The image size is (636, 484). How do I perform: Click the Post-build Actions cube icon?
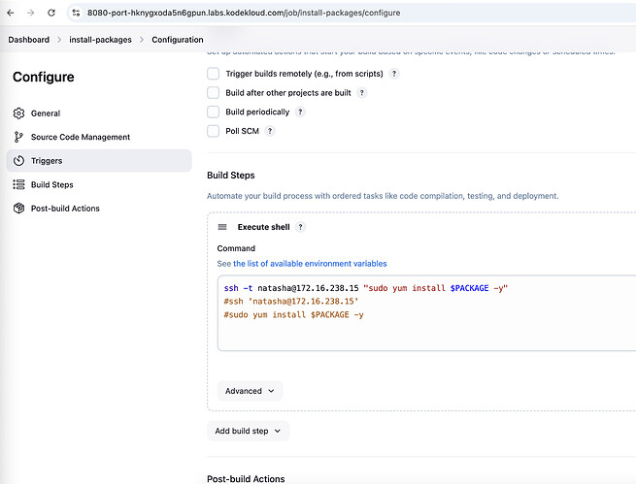click(x=18, y=209)
